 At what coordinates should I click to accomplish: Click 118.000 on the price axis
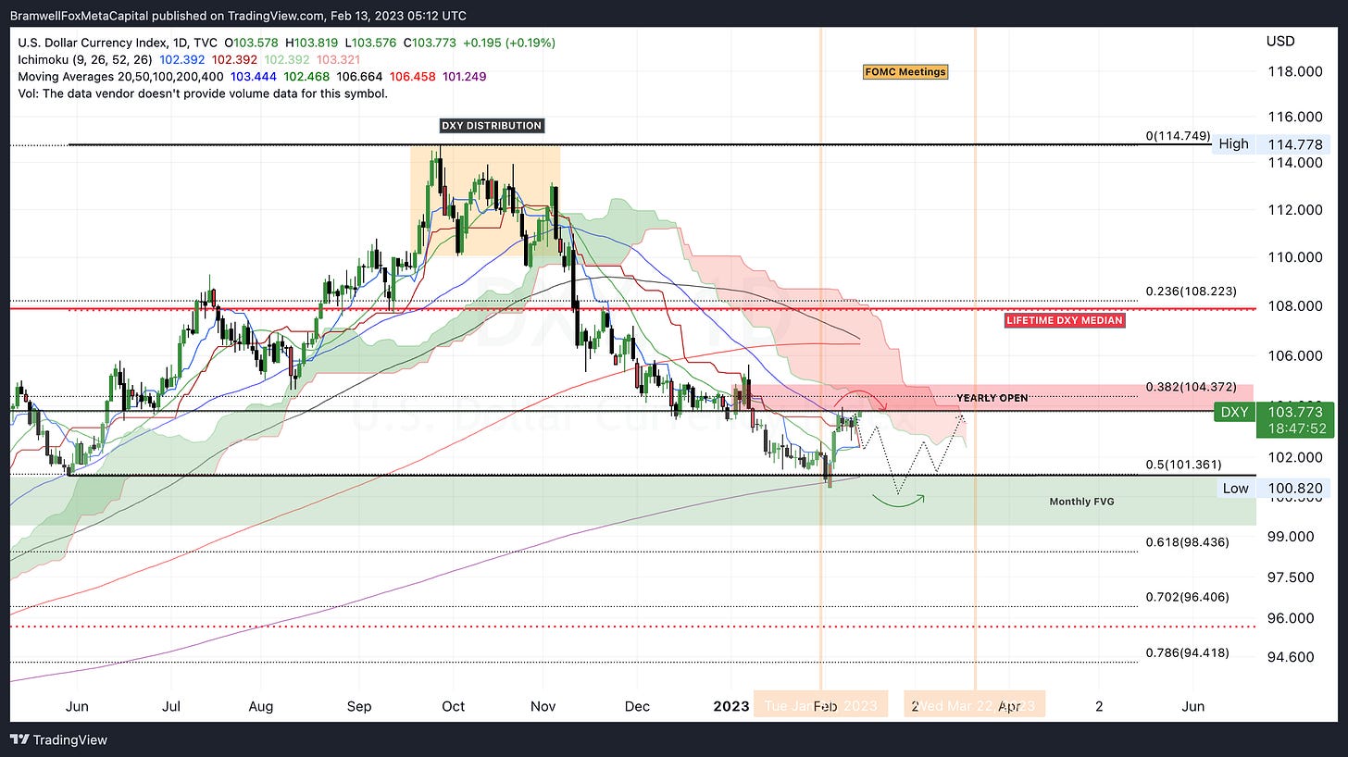pyautogui.click(x=1293, y=72)
